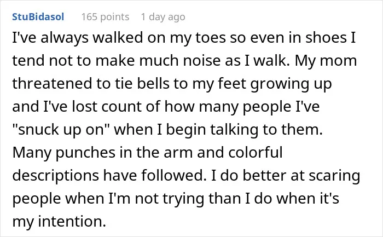Click the word "threatened"
Screen dimensions: 383x237
[x=52, y=84]
